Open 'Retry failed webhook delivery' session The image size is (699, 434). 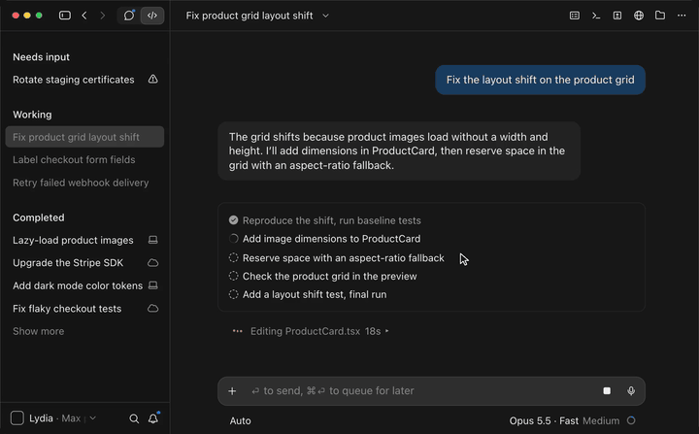84,183
